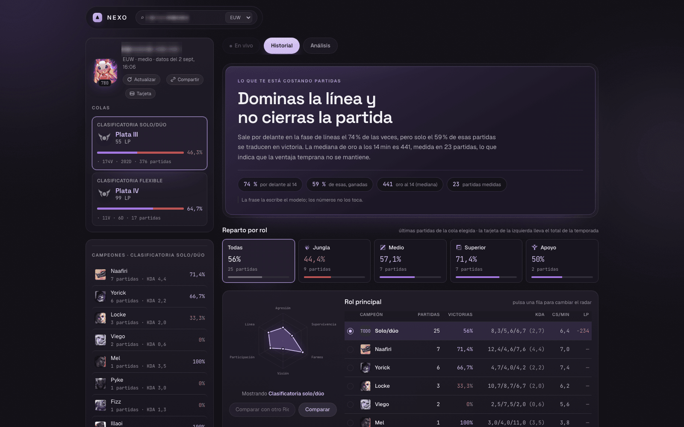Select the Medio role card
This screenshot has height=427, width=684.
410,261
